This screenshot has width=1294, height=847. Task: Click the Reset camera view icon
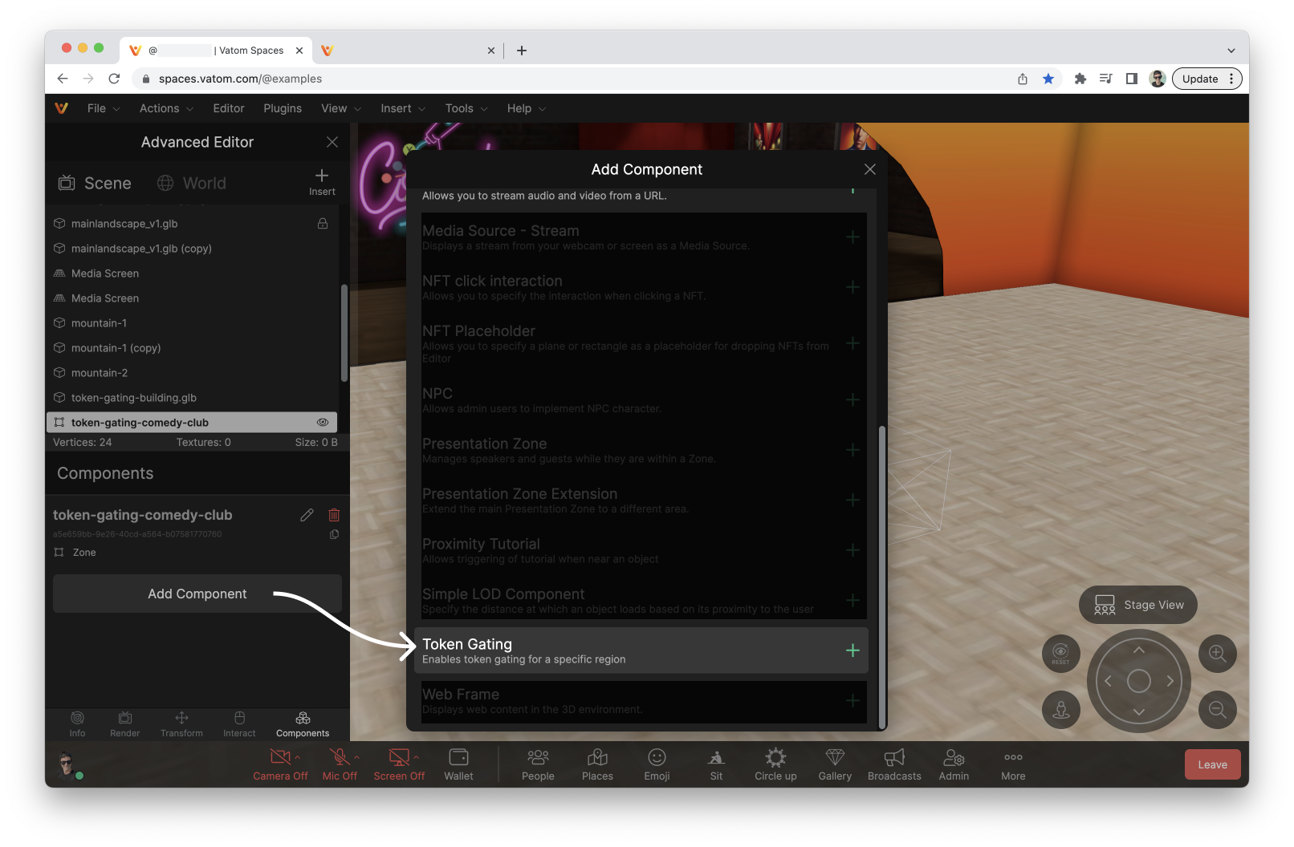click(1060, 654)
